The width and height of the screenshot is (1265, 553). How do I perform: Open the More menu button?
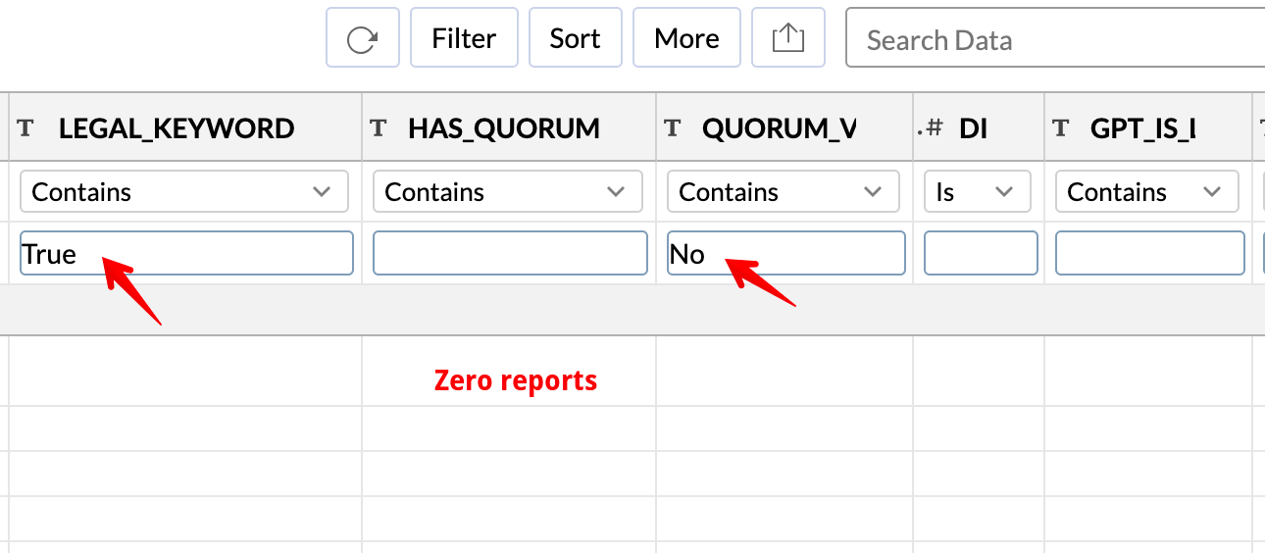686,38
